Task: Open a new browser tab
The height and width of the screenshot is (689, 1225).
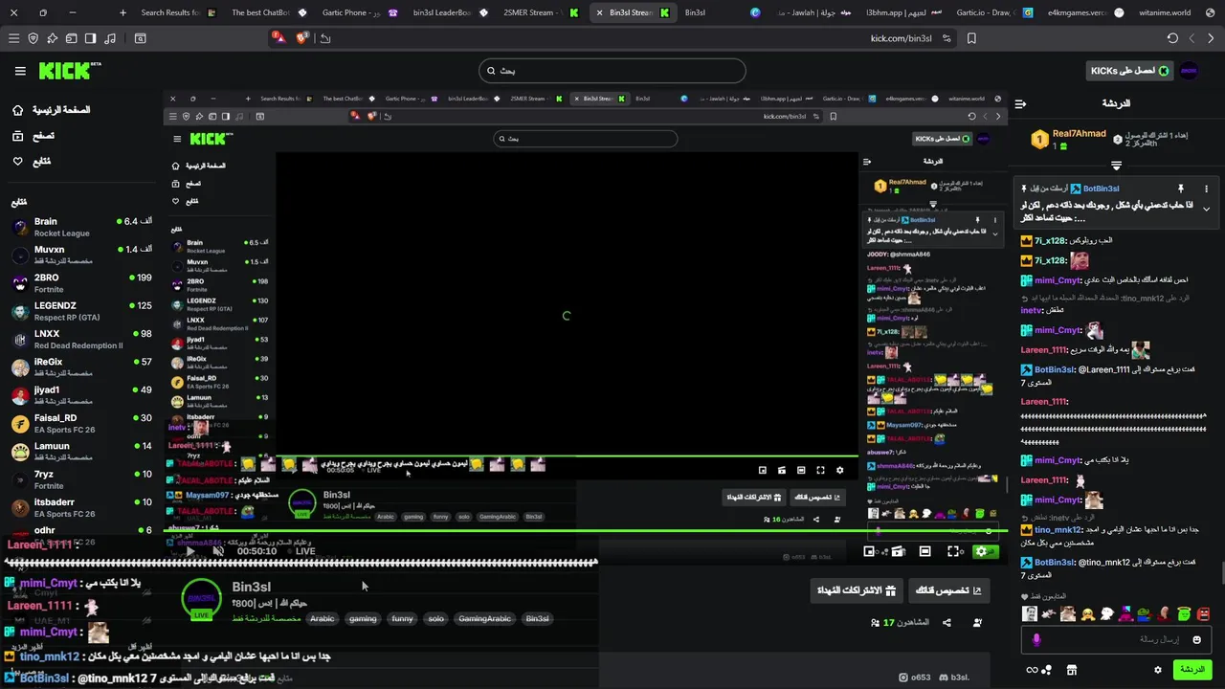Action: click(122, 12)
